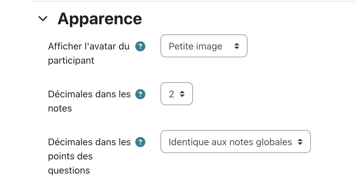Show help for Décimales dans les points des questions
Image resolution: width=355 pixels, height=189 pixels.
(140, 142)
